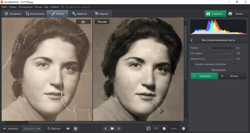Toggle the Скрывать маркеры обработки checkbox
The image size is (250, 133).
point(192,64)
